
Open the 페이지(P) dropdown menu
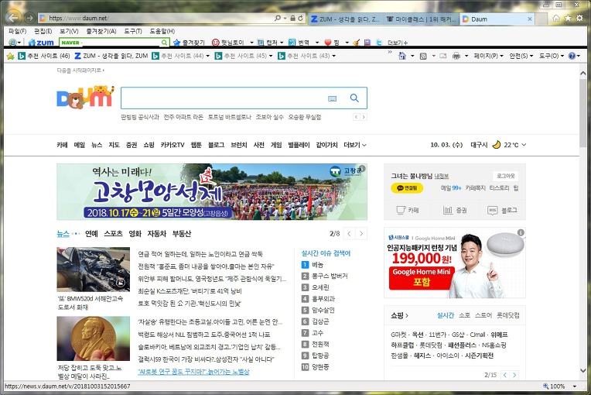(x=488, y=56)
